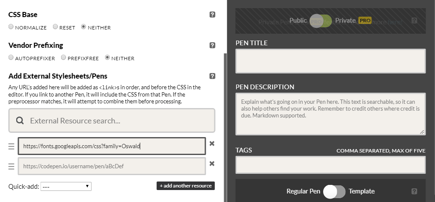
Task: Choose Autoprefixer for vendor prefixing
Action: tap(11, 58)
